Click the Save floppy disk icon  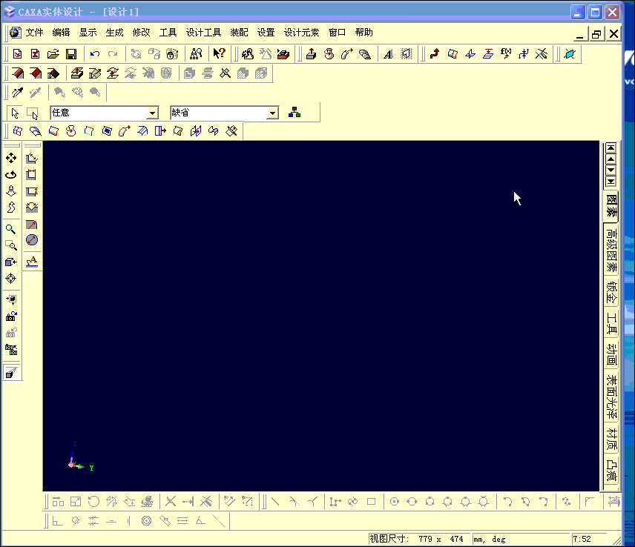[x=71, y=54]
